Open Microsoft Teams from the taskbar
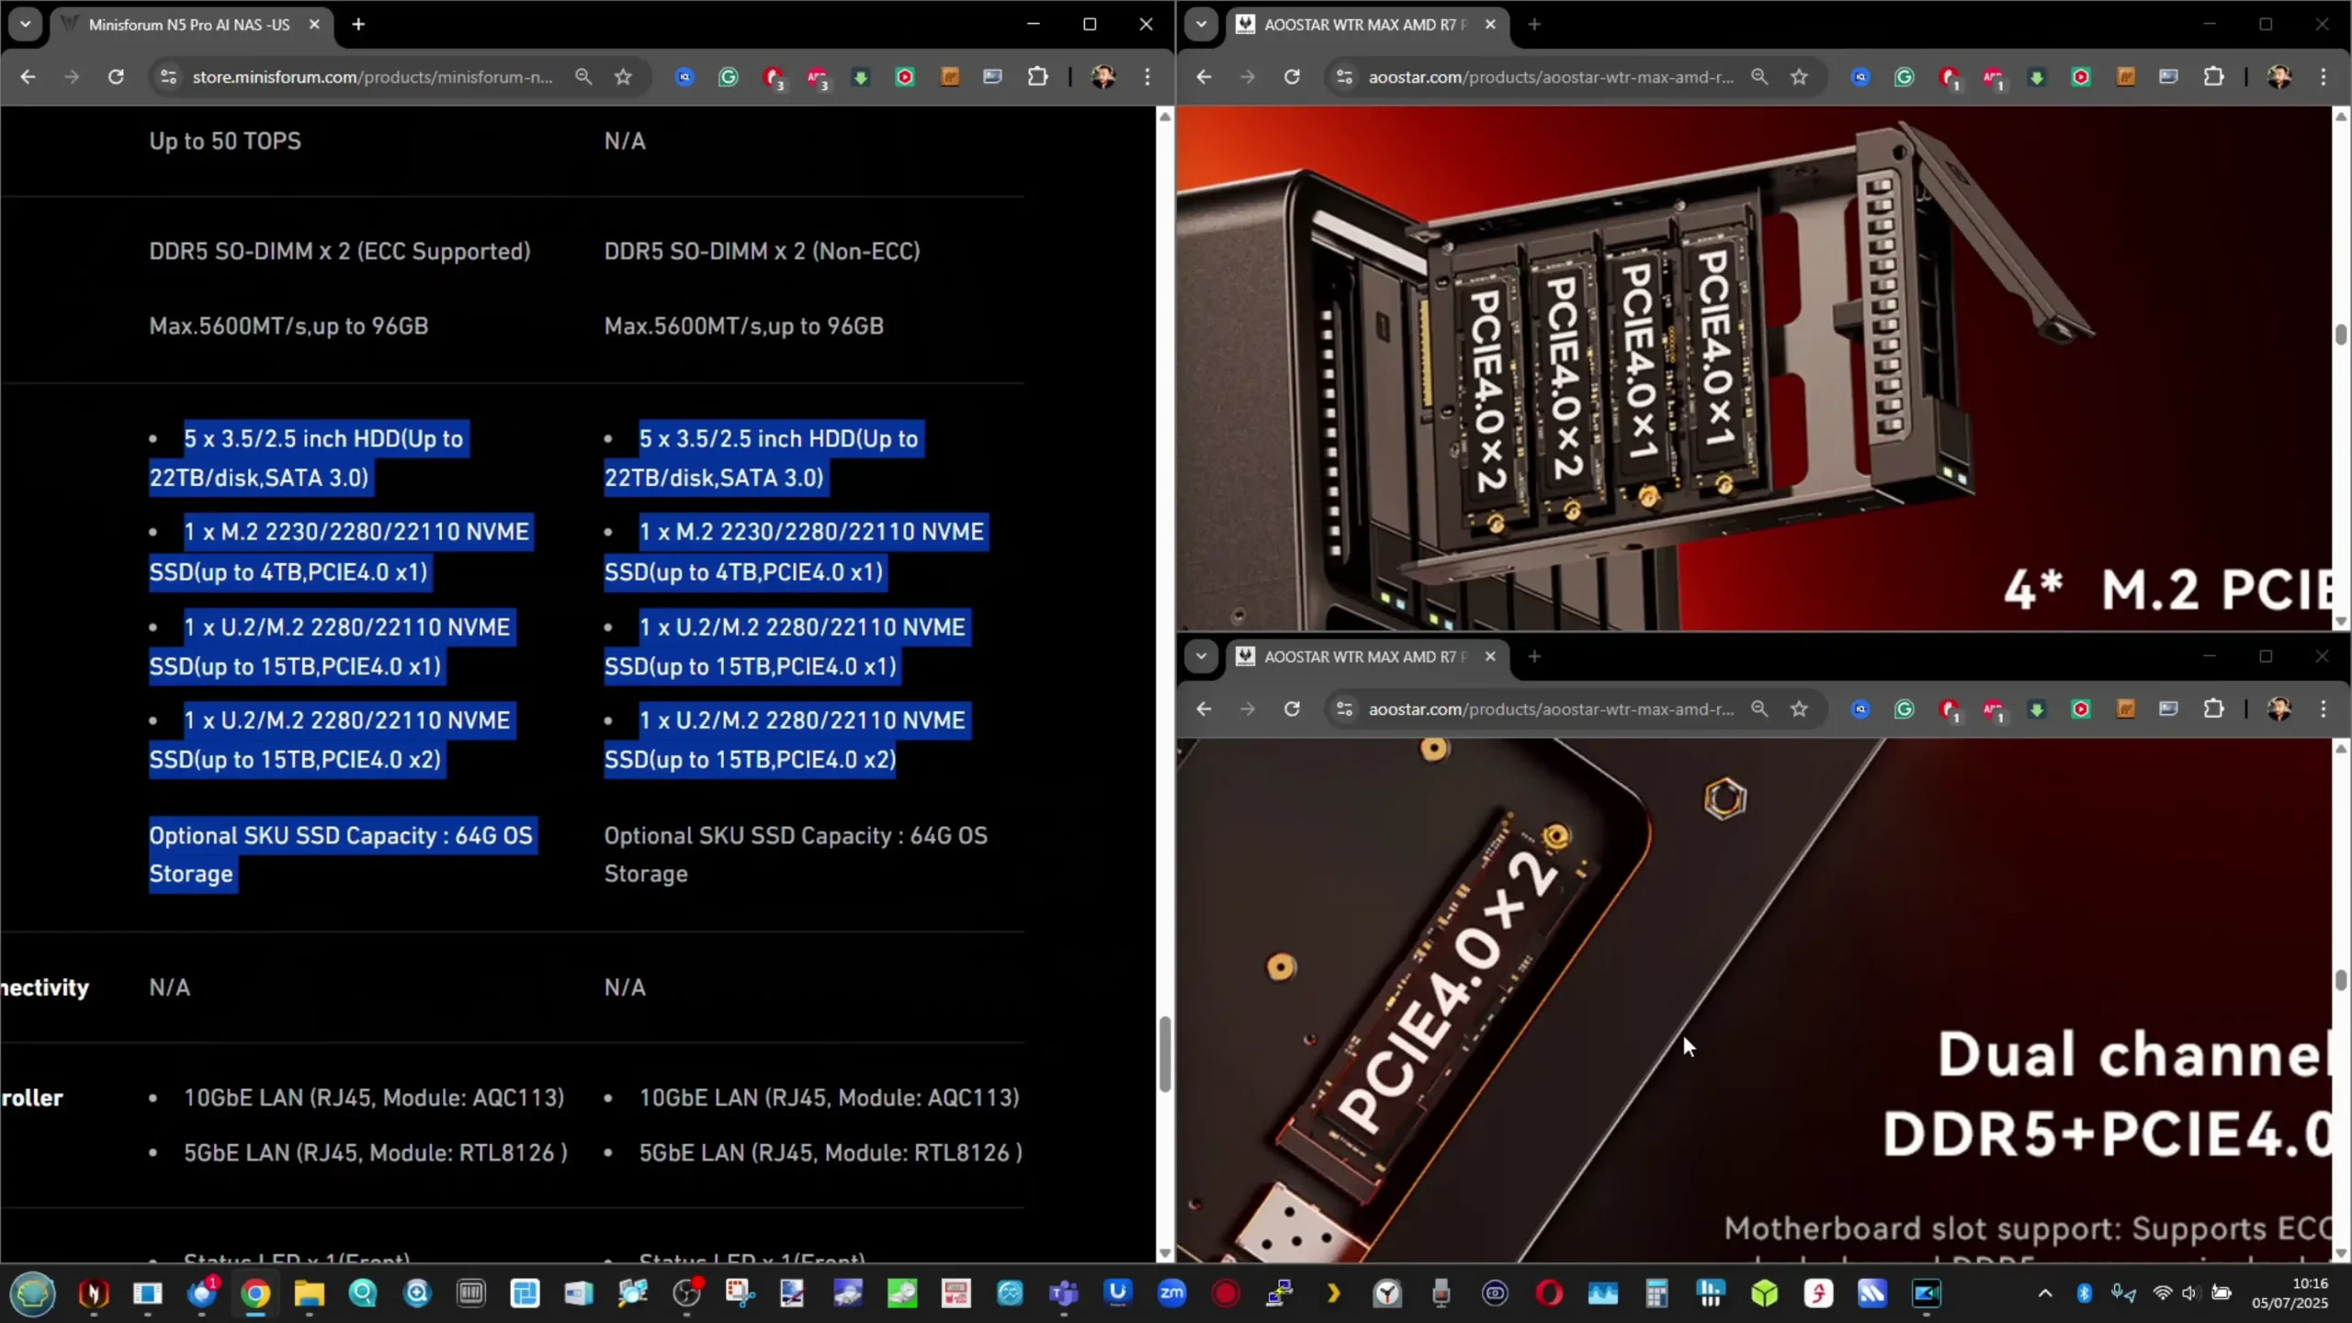 (1063, 1294)
